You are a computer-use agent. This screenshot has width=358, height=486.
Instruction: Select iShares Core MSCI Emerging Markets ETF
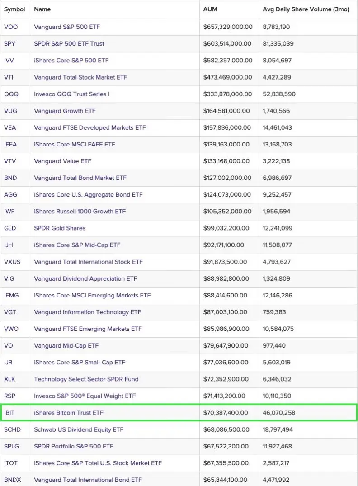click(x=92, y=295)
